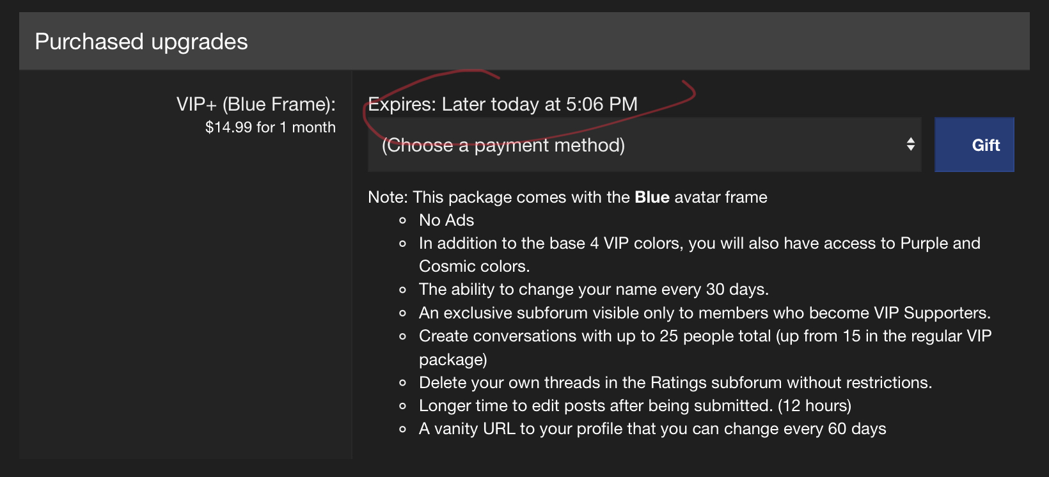Click the Purple and Cosmic colors benefit
Image resolution: width=1049 pixels, height=477 pixels.
[699, 244]
